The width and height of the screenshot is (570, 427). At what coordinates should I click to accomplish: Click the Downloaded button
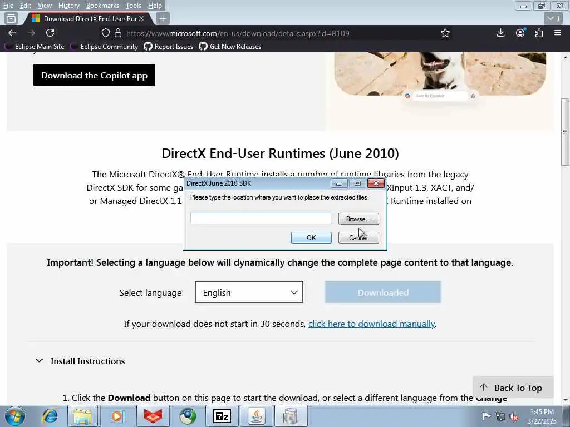pyautogui.click(x=383, y=292)
